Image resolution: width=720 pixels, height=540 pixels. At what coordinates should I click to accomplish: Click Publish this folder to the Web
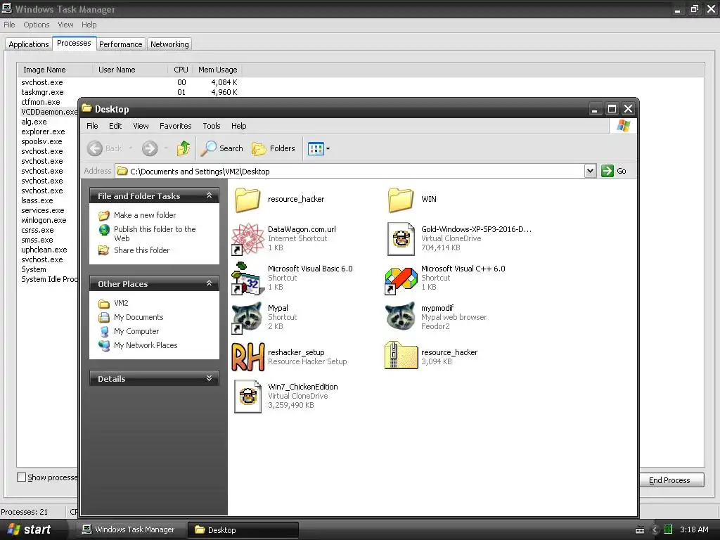coord(155,233)
